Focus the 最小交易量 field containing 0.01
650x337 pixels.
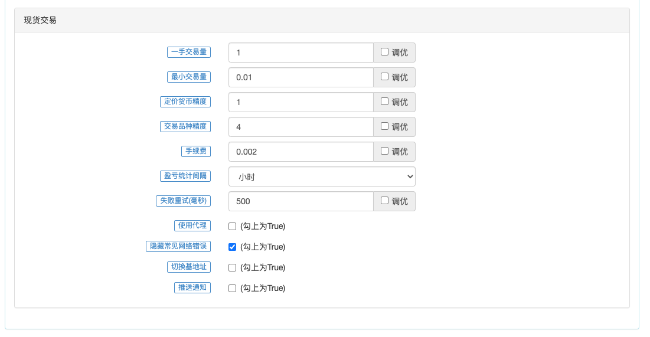click(300, 77)
